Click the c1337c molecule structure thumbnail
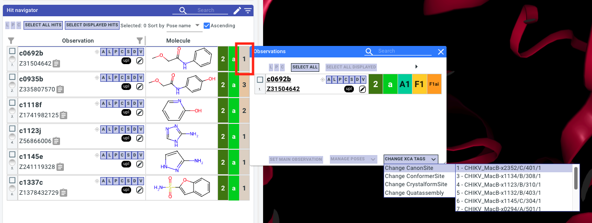This screenshot has width=592, height=223. click(x=181, y=189)
